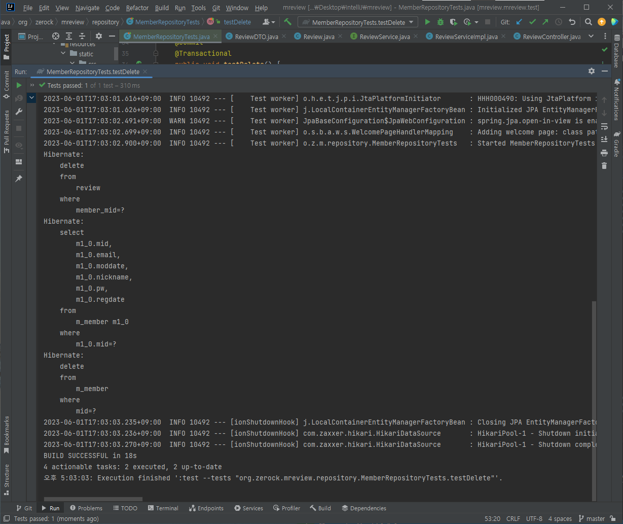The image size is (623, 524).
Task: Click the repository breadcrumb
Action: click(105, 22)
